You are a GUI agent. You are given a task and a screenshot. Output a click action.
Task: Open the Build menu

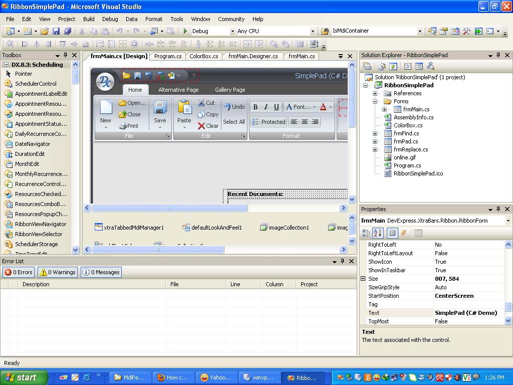pos(89,19)
